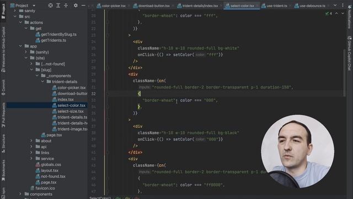353x199 pixels.
Task: Open select-size.tsx in project tree
Action: tap(68, 111)
